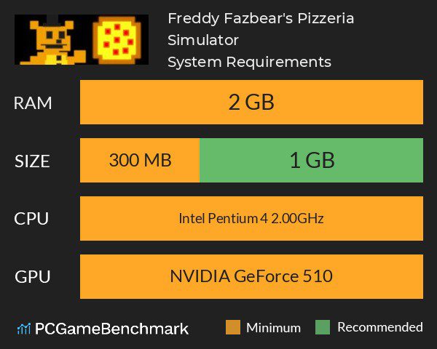The height and width of the screenshot is (349, 437).
Task: Click the CPU row label
Action: (34, 218)
